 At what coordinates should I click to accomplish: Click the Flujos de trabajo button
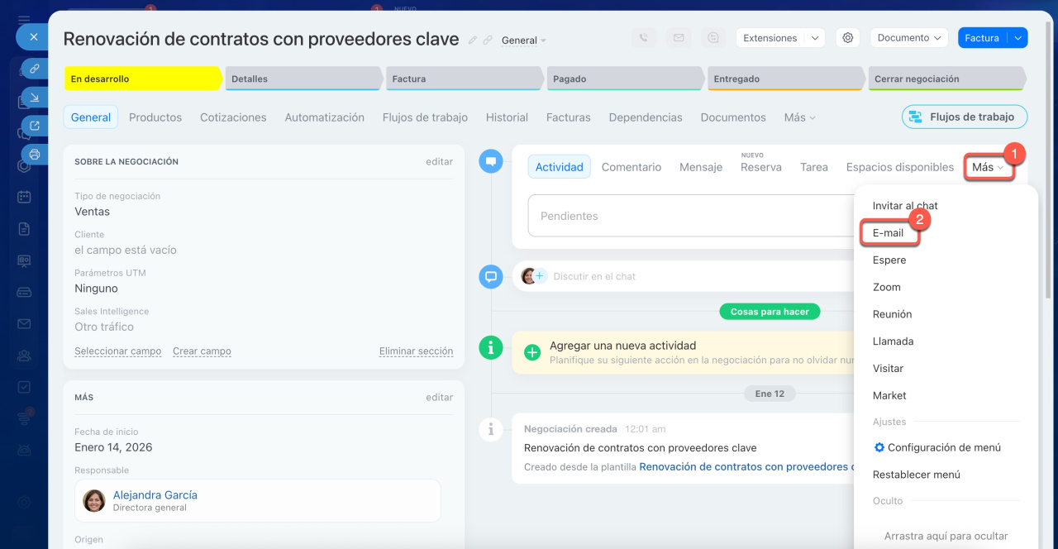pos(964,117)
